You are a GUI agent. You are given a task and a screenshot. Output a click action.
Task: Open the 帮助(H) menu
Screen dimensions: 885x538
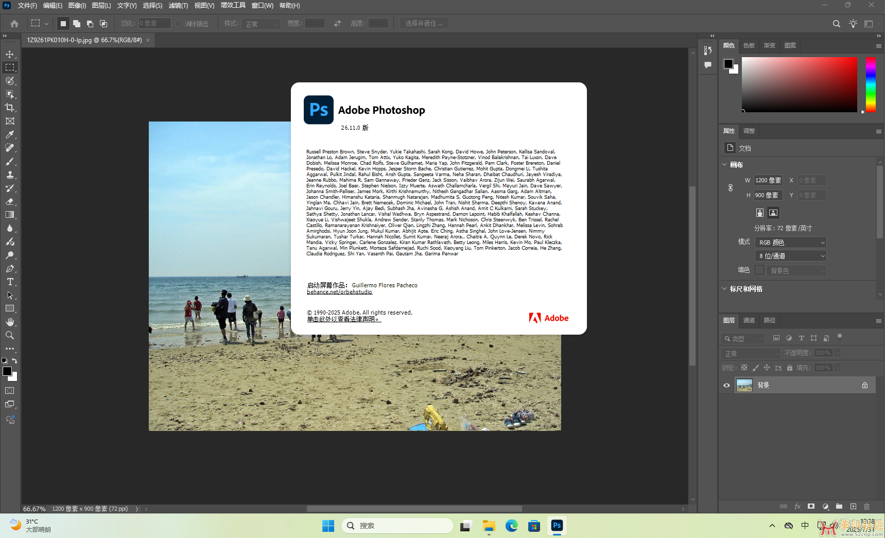coord(289,6)
